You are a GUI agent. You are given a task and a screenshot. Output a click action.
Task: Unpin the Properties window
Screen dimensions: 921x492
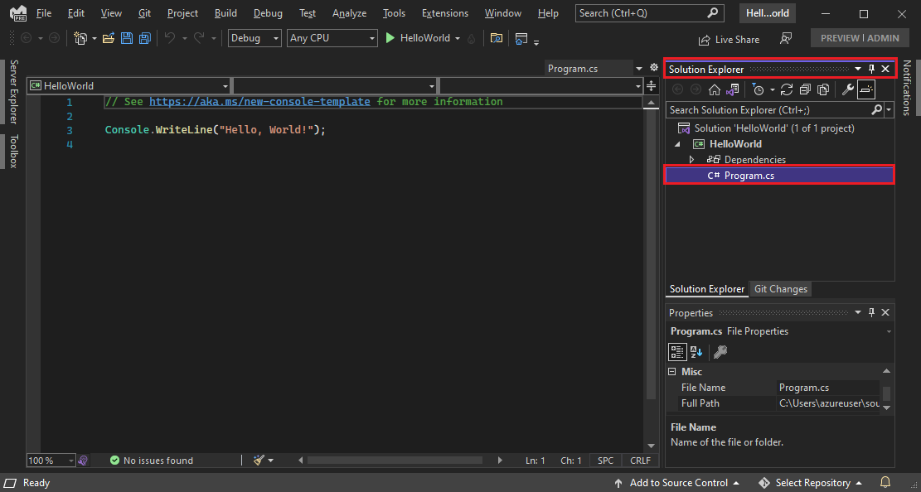pyautogui.click(x=871, y=312)
